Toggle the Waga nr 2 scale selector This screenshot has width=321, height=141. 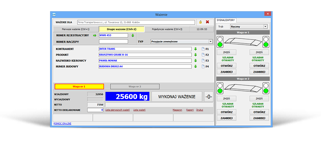pos(135,87)
